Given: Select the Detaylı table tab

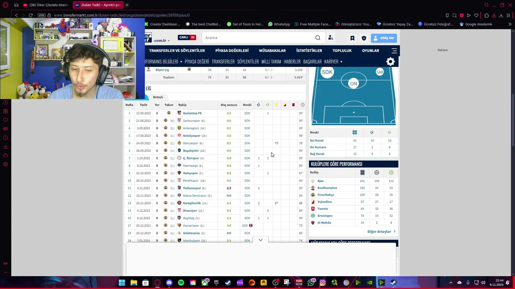Looking at the screenshot, I should (x=158, y=97).
